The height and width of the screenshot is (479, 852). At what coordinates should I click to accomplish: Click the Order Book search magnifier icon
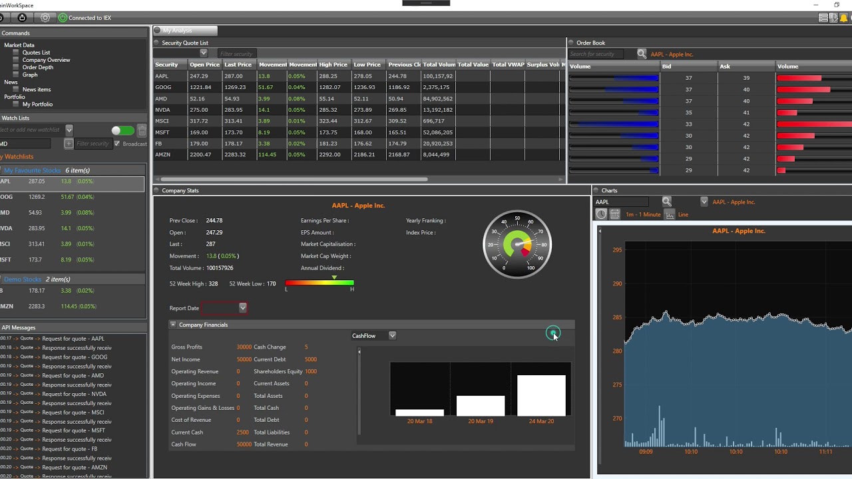642,54
